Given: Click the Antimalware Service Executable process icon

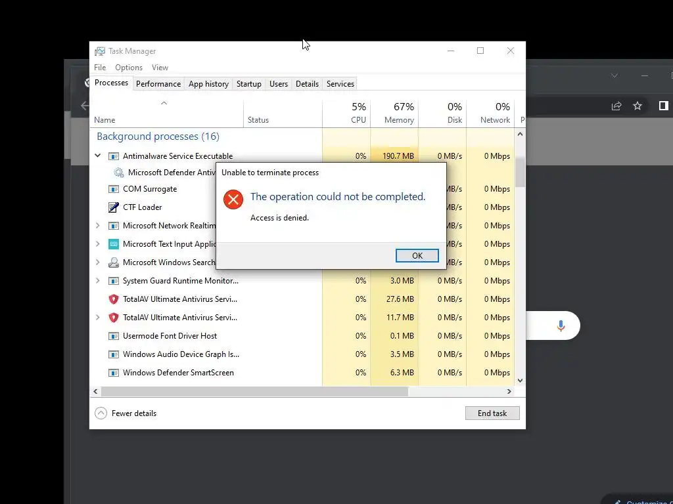Looking at the screenshot, I should (113, 156).
